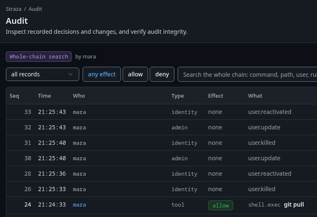Click the 'Seq' column header
The height and width of the screenshot is (217, 317).
(14, 96)
